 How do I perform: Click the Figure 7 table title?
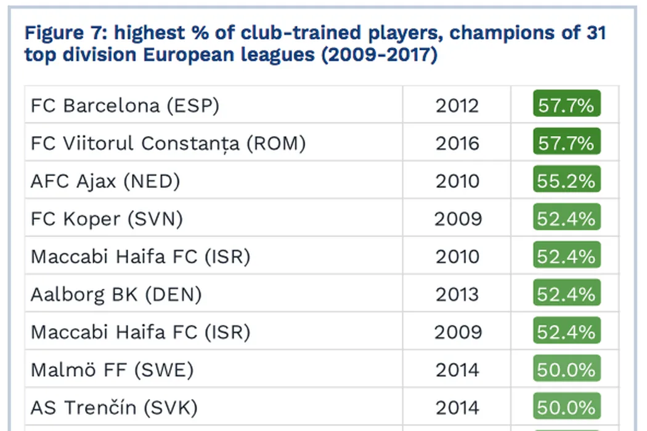(315, 43)
